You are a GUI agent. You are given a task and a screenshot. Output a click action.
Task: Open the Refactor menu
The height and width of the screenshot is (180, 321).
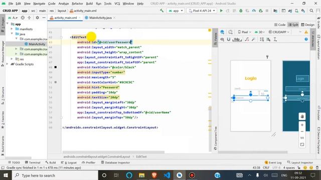77,3
